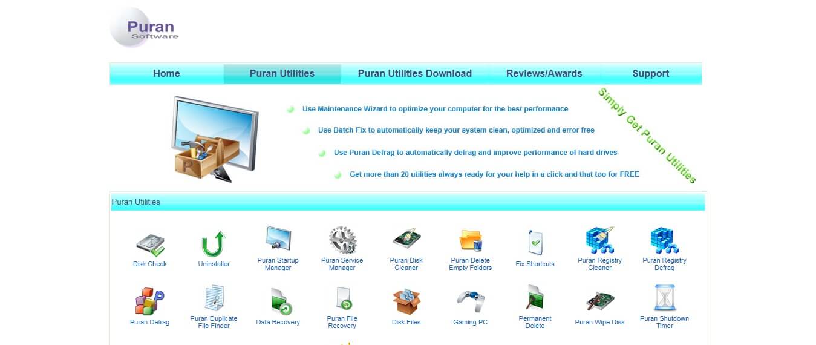Click the Maintenance Wizard banner sentence
The height and width of the screenshot is (345, 816).
[436, 109]
